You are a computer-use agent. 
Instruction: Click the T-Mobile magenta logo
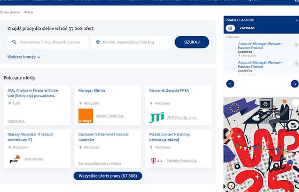156,161
